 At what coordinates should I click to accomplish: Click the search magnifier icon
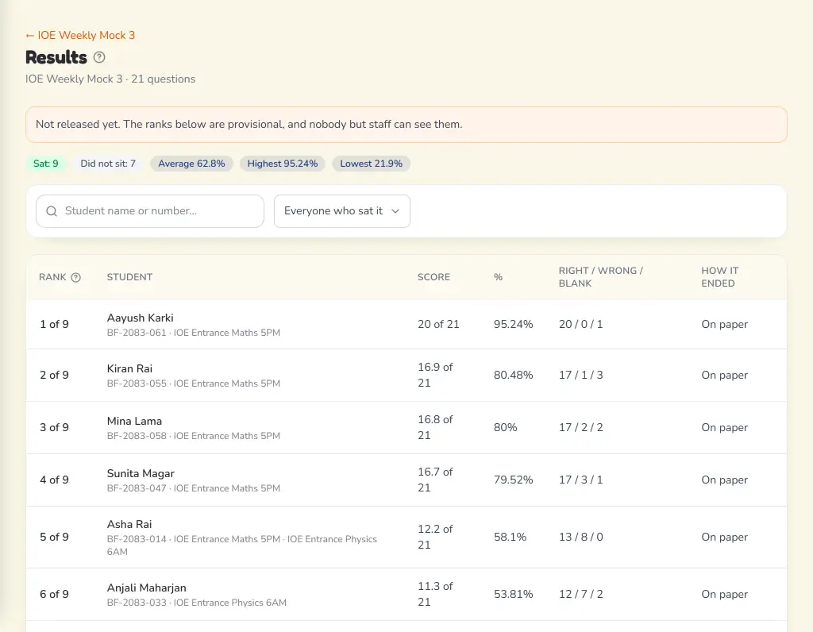(x=52, y=211)
